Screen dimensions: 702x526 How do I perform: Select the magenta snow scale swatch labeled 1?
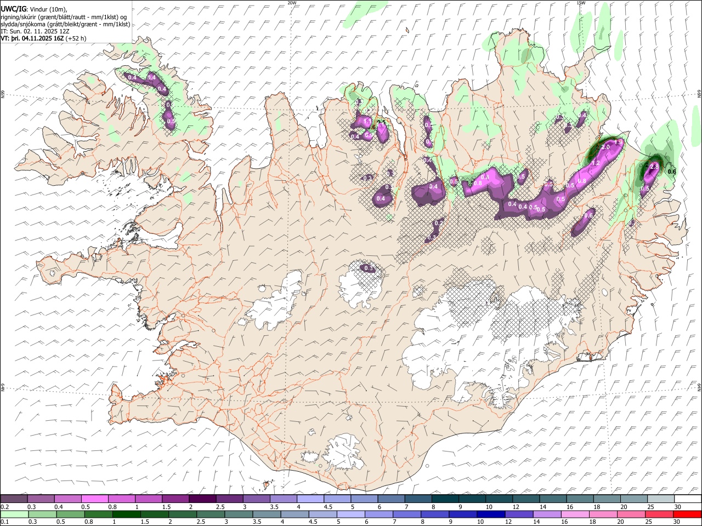[x=148, y=499]
